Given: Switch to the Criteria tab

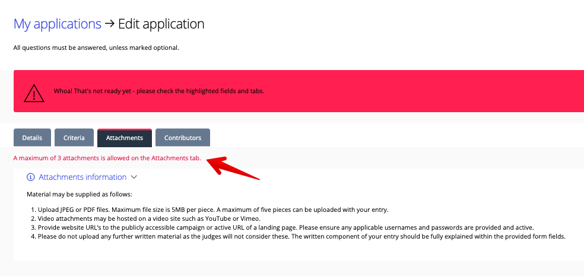Looking at the screenshot, I should pos(74,138).
